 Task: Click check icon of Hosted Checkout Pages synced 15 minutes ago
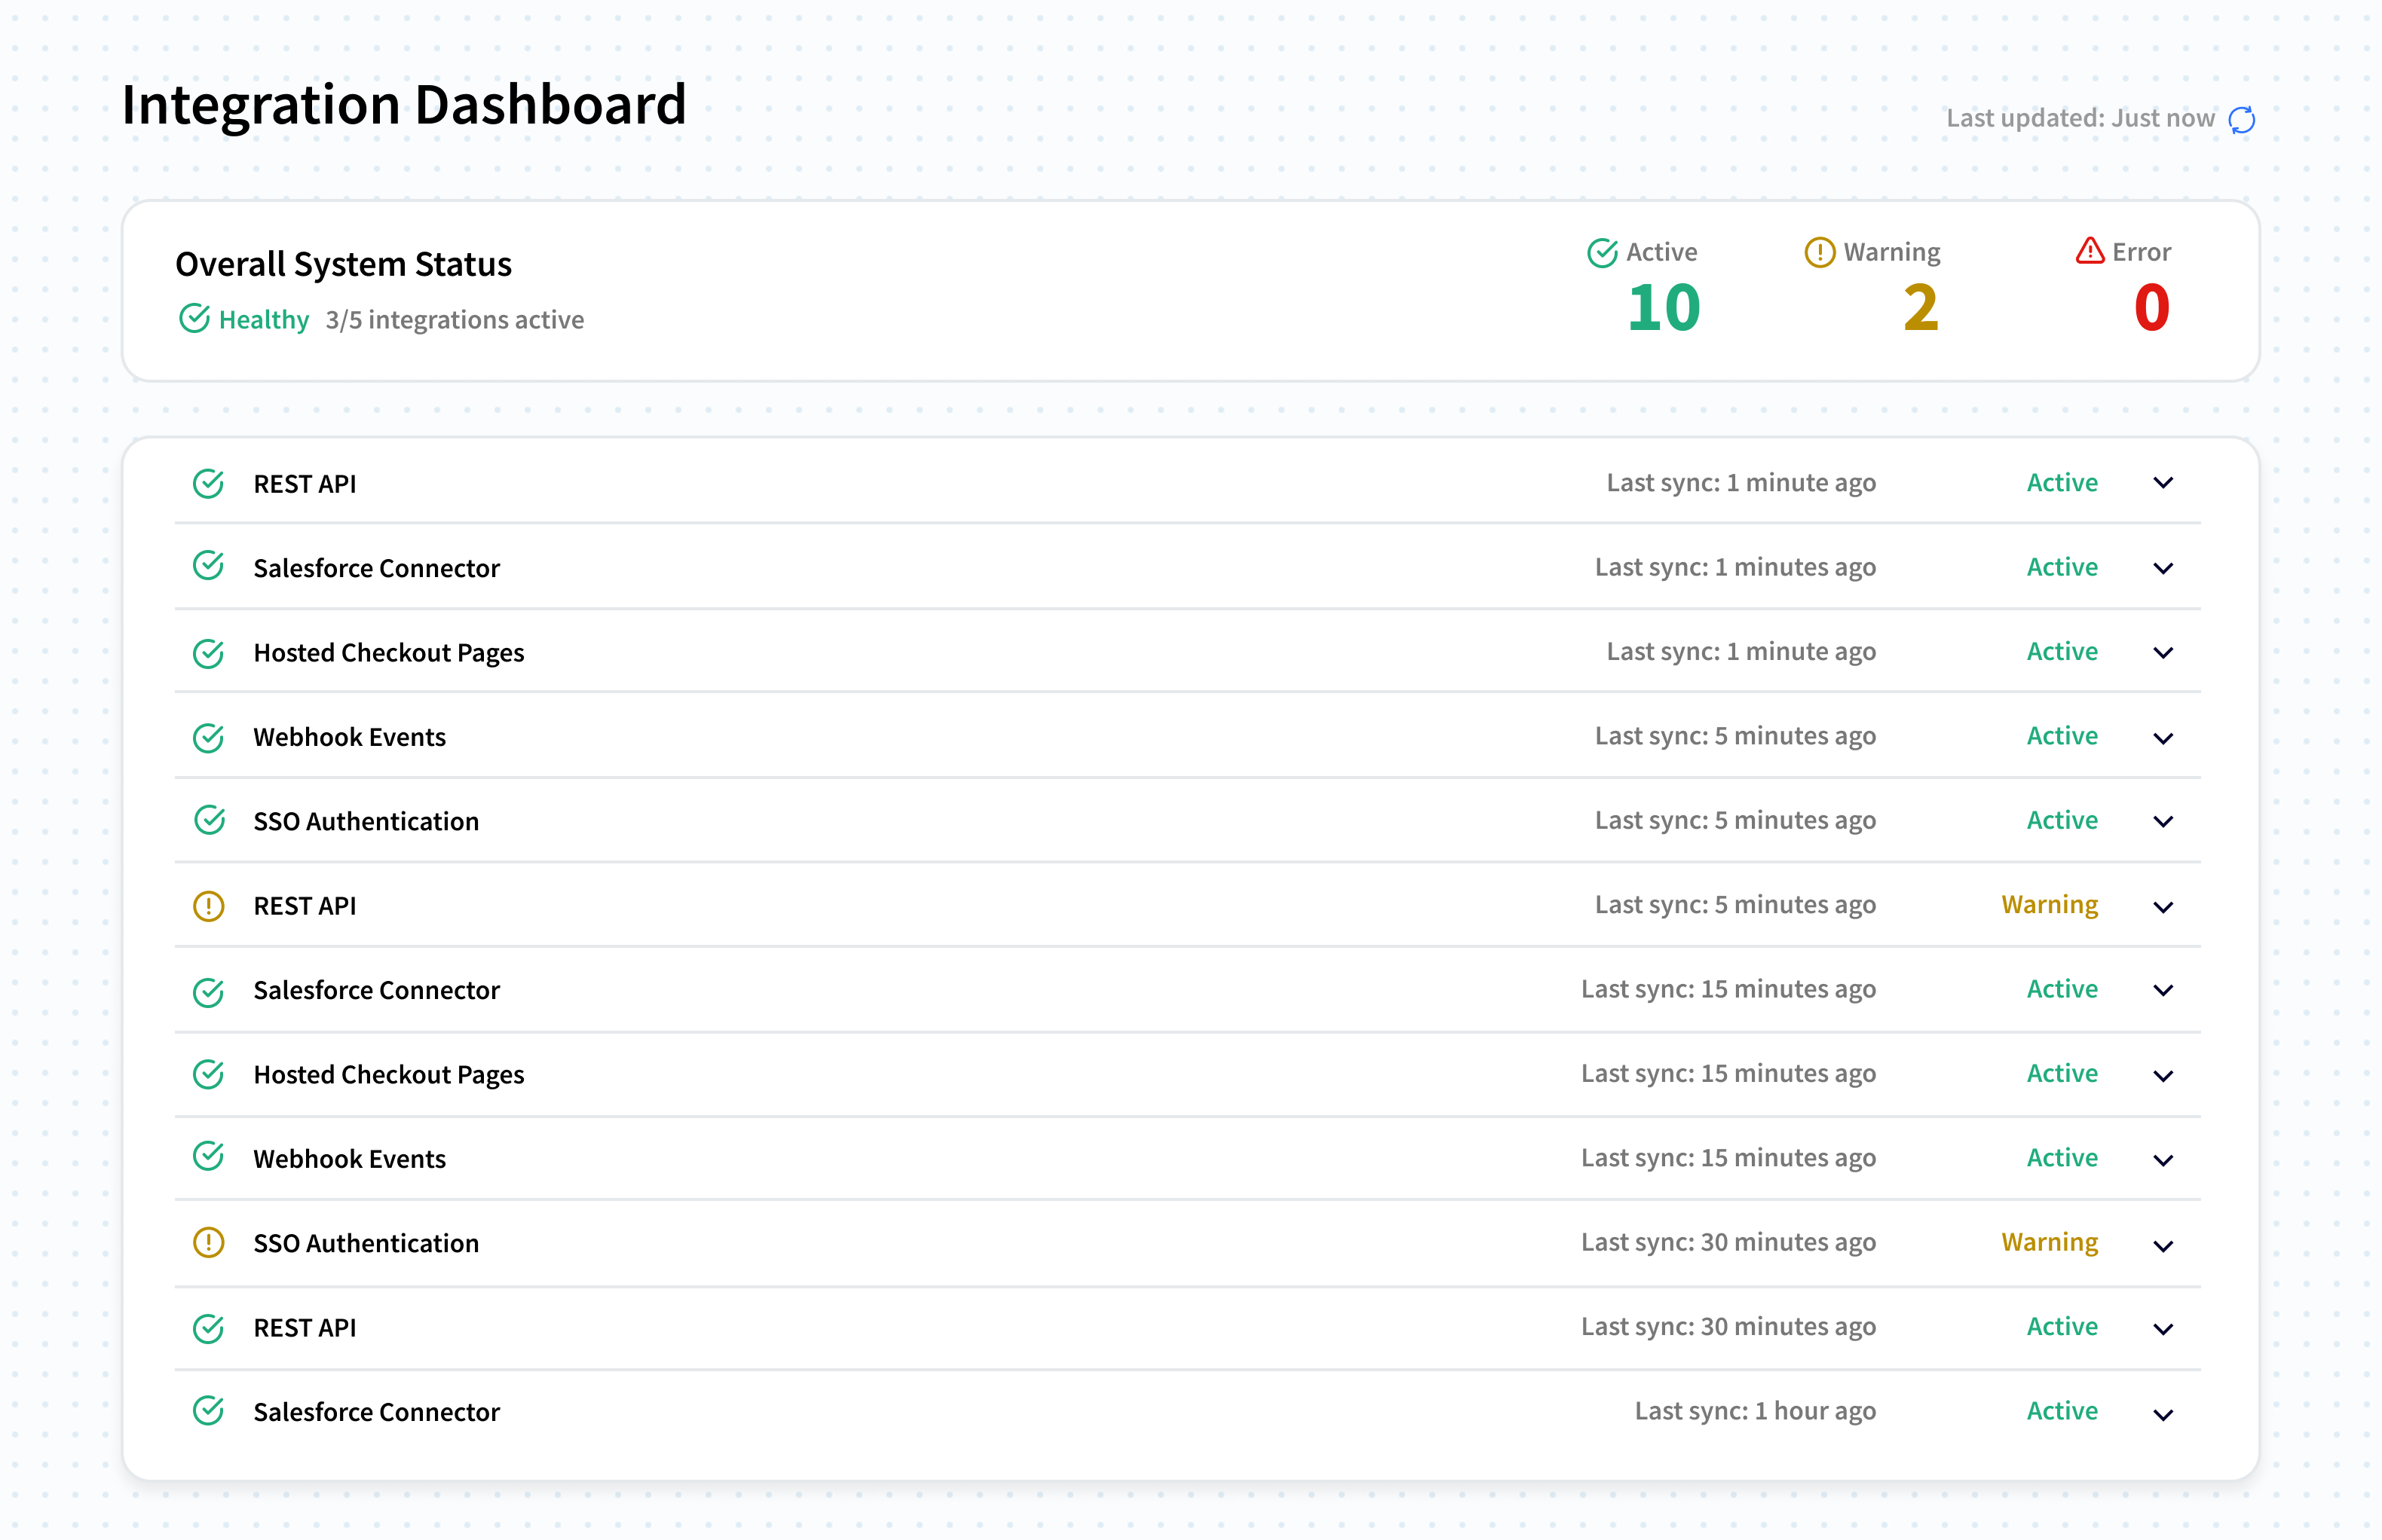point(208,1074)
